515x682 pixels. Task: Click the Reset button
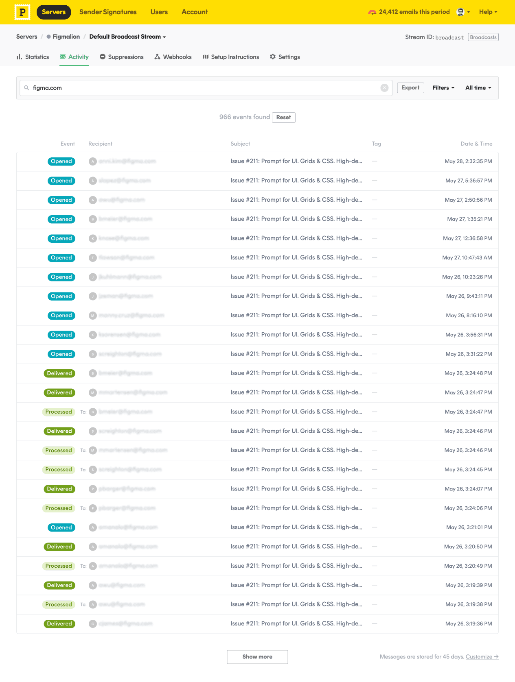tap(284, 118)
